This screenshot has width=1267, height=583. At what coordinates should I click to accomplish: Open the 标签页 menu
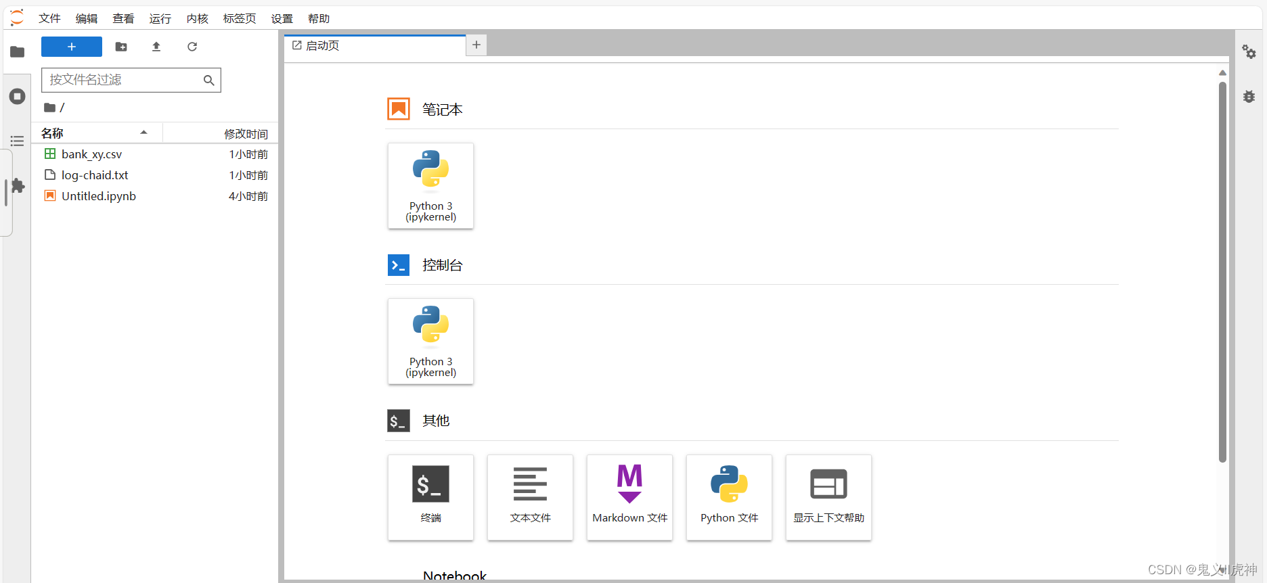point(240,18)
